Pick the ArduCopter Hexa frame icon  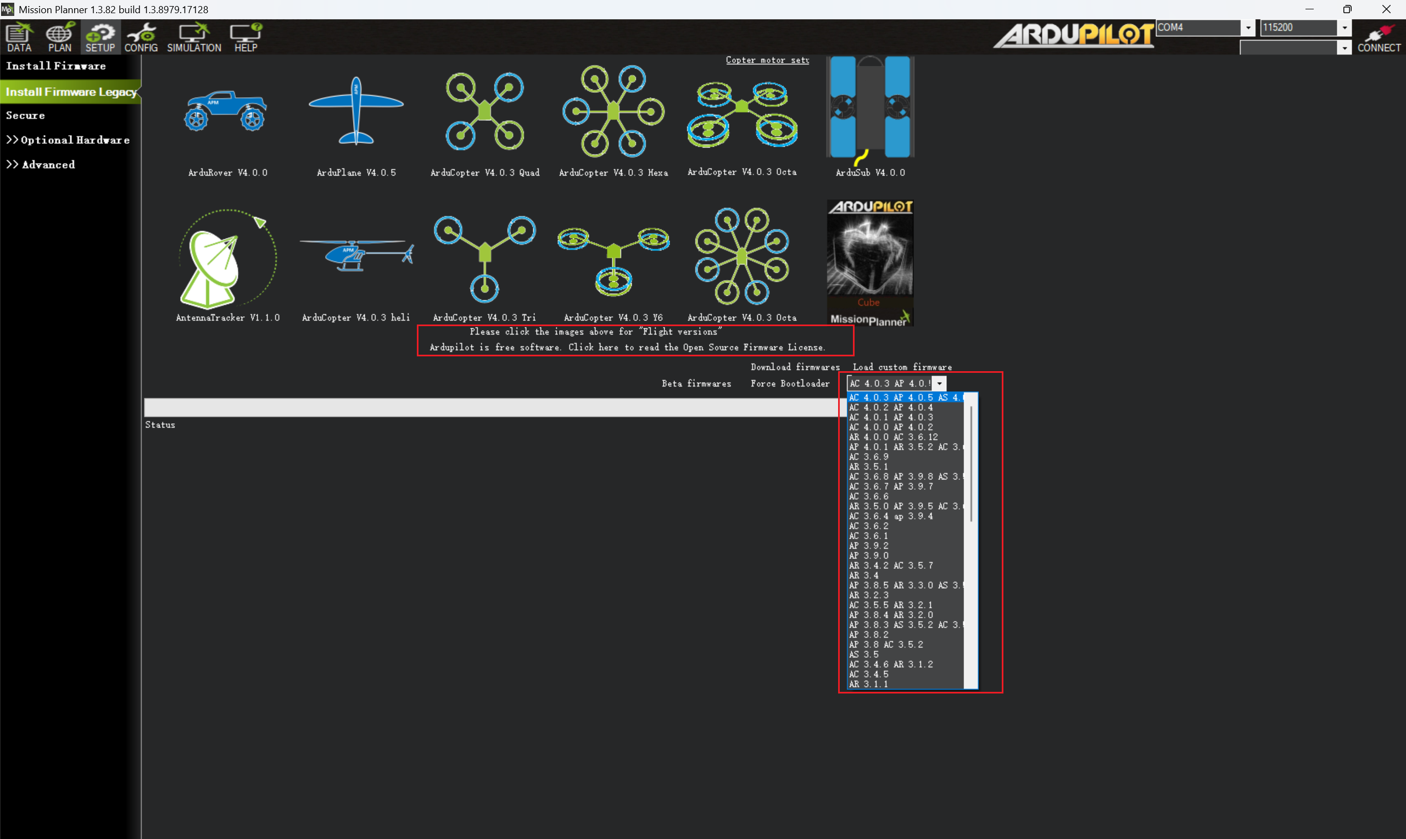click(613, 111)
